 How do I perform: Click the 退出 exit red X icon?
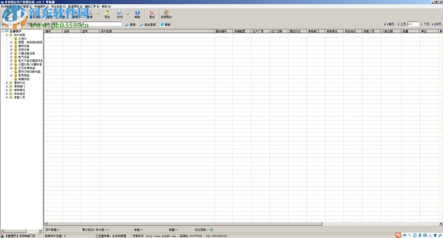[152, 14]
